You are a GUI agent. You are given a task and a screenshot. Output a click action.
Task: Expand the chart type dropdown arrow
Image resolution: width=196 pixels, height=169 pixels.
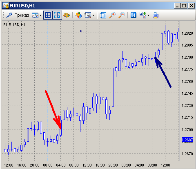pos(40,15)
